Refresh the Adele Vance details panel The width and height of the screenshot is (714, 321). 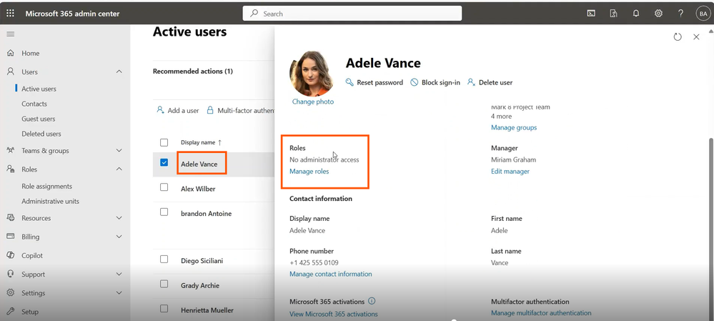tap(678, 37)
